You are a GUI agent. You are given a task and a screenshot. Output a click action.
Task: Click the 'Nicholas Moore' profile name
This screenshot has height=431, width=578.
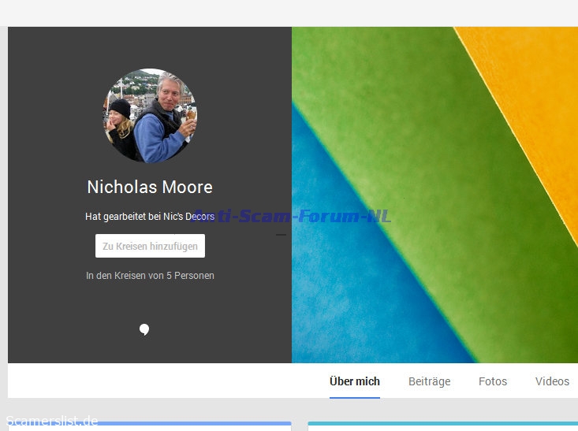[150, 188]
